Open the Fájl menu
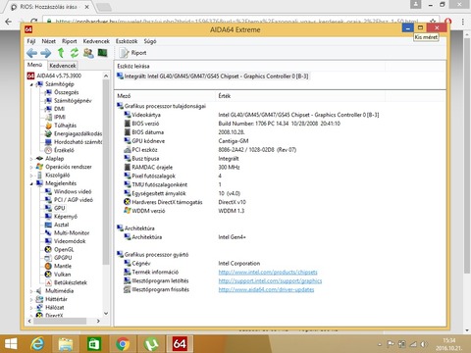Image resolution: width=471 pixels, height=353 pixels. click(31, 41)
